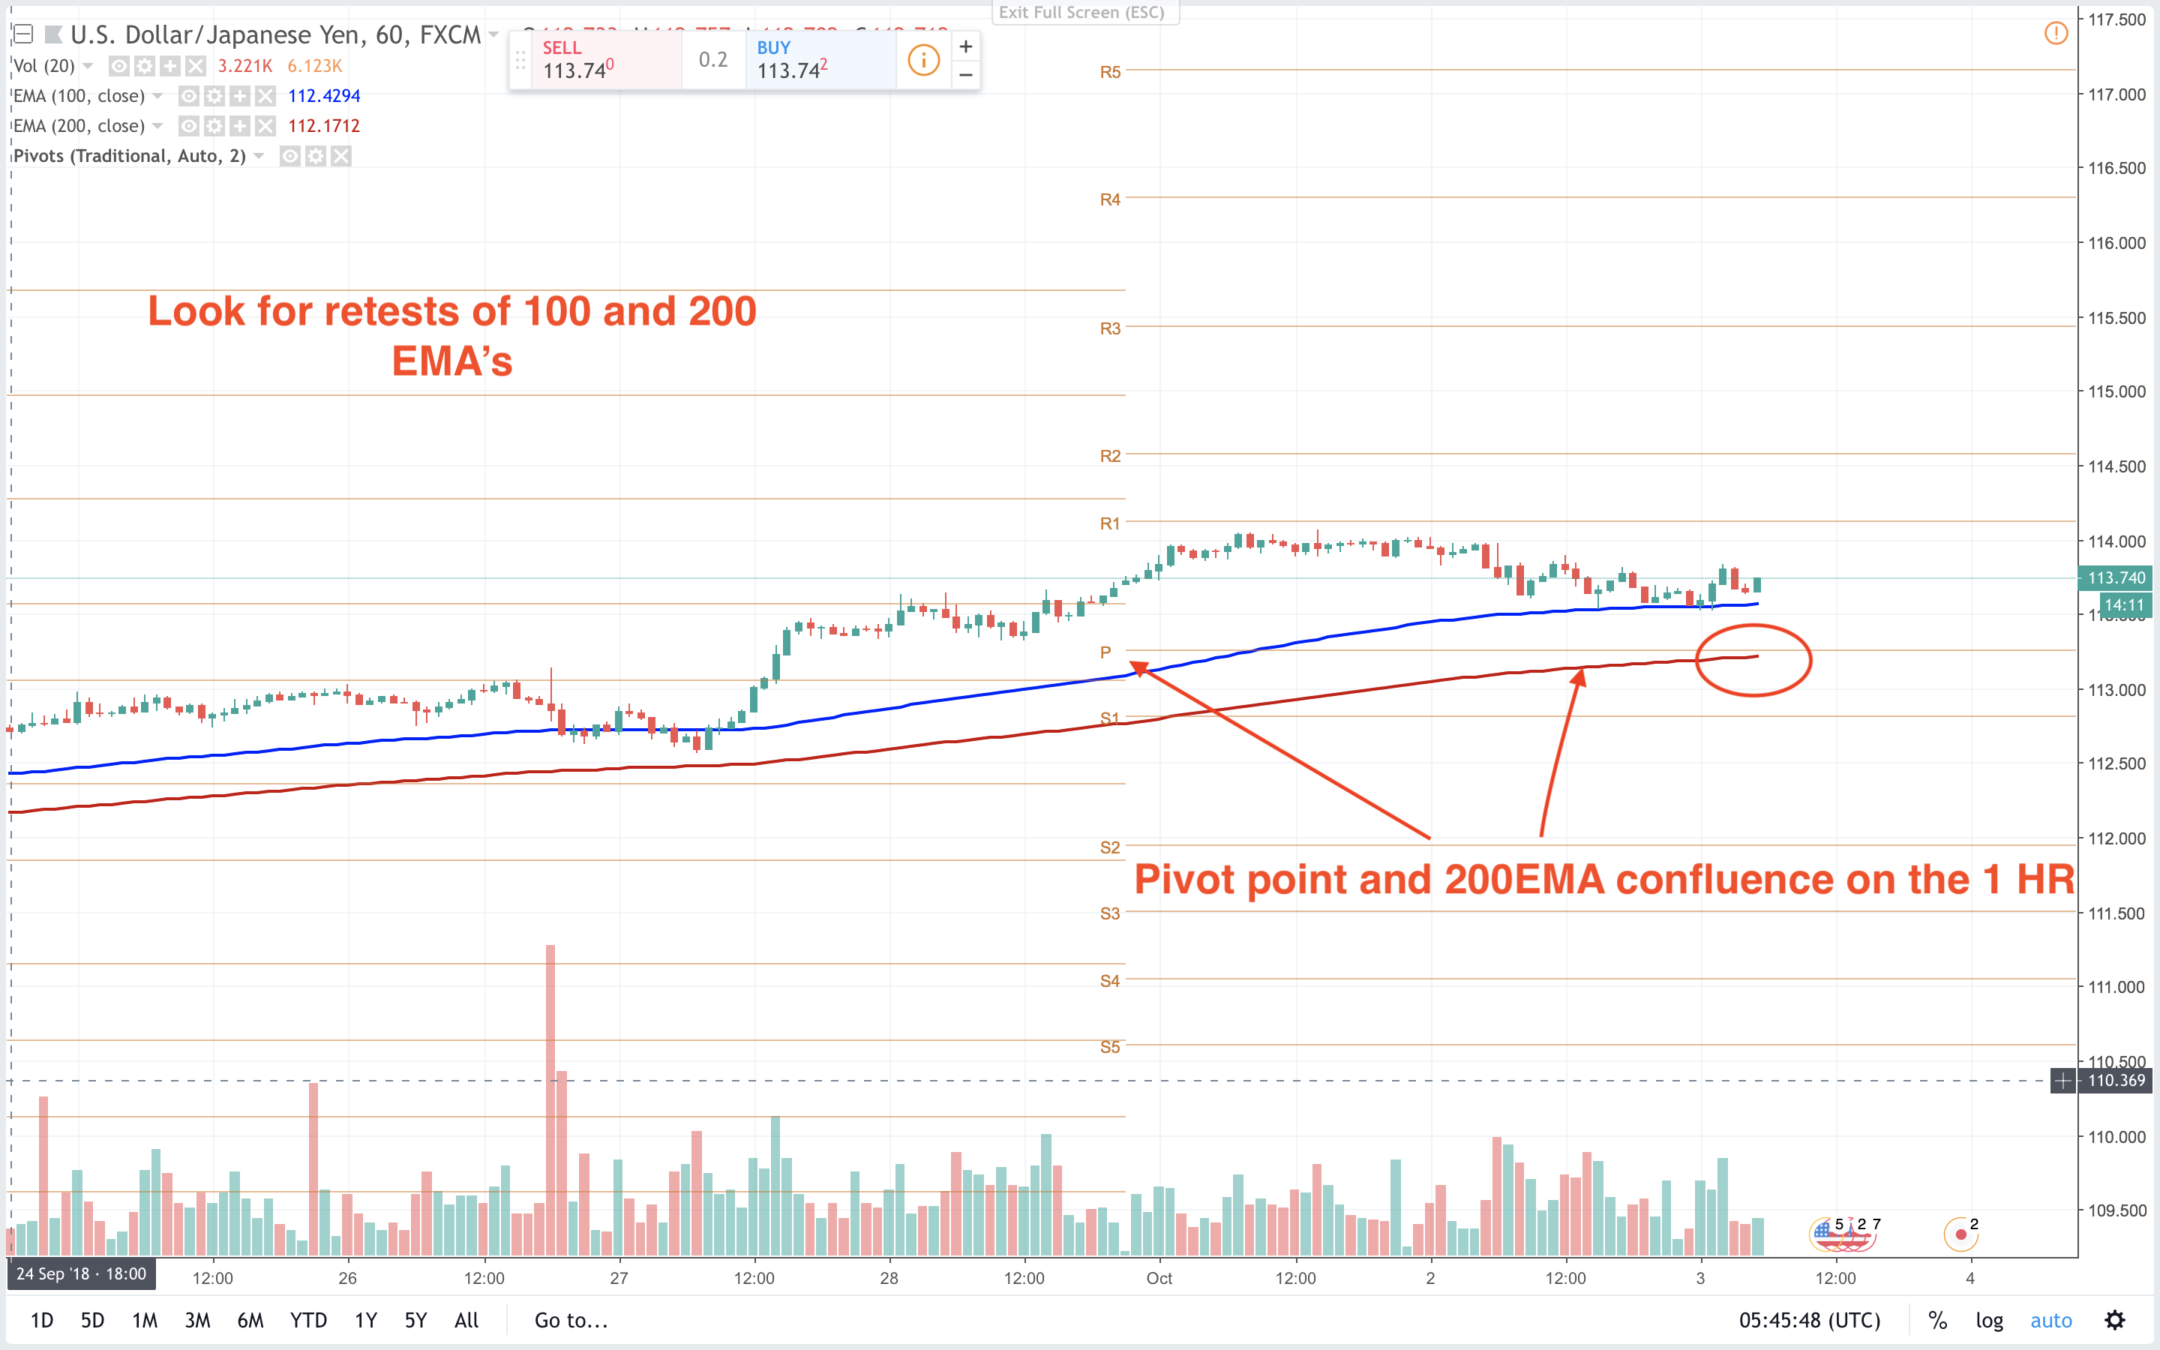Screen dimensions: 2160x1350
Task: Click the volume value 3.221K
Action: tap(244, 66)
